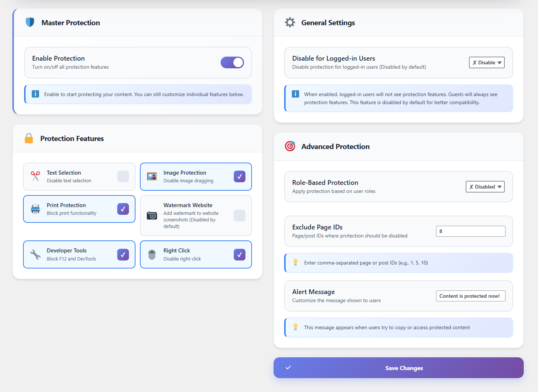Click the target icon next to Advanced Protection

tap(290, 146)
